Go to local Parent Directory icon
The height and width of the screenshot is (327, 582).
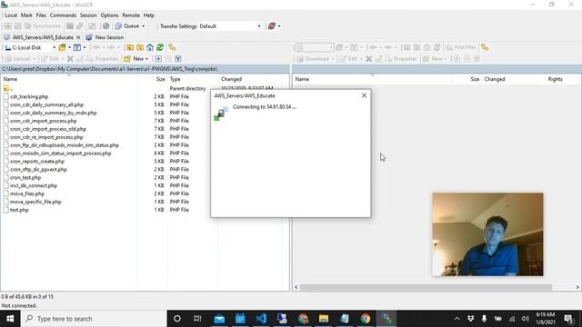130,47
